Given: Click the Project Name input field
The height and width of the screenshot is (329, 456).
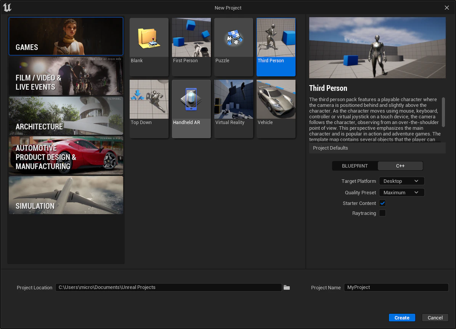Looking at the screenshot, I should (x=396, y=287).
